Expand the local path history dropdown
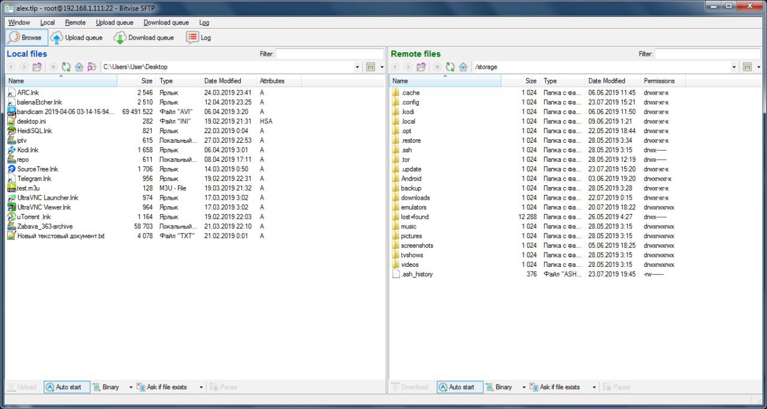The height and width of the screenshot is (409, 767). (358, 67)
